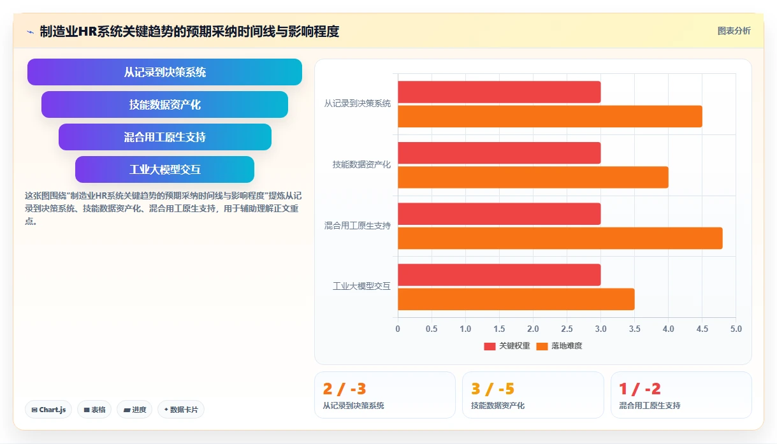Select the 从记录到决策系统 funnel bar
777x444 pixels.
(x=164, y=72)
